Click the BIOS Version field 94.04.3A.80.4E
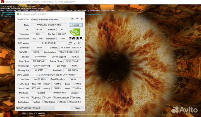The width and height of the screenshot is (201, 117). (x=49, y=43)
